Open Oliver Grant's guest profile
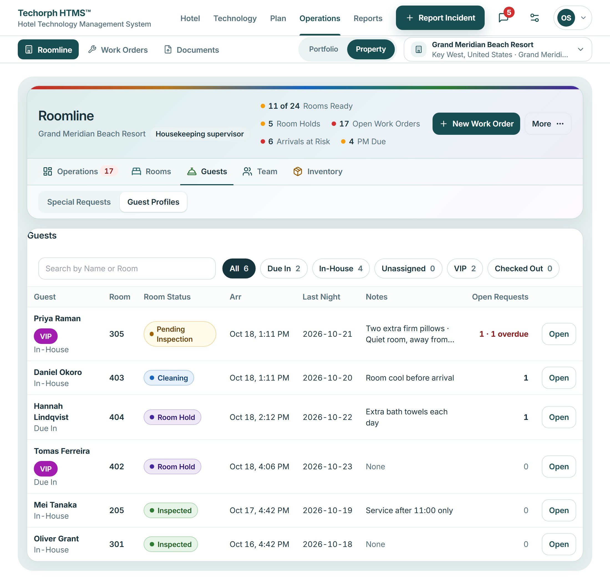 (x=559, y=544)
